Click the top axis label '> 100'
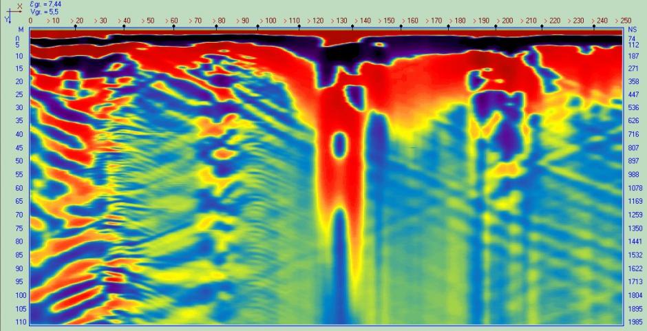The width and height of the screenshot is (647, 331). 267,21
